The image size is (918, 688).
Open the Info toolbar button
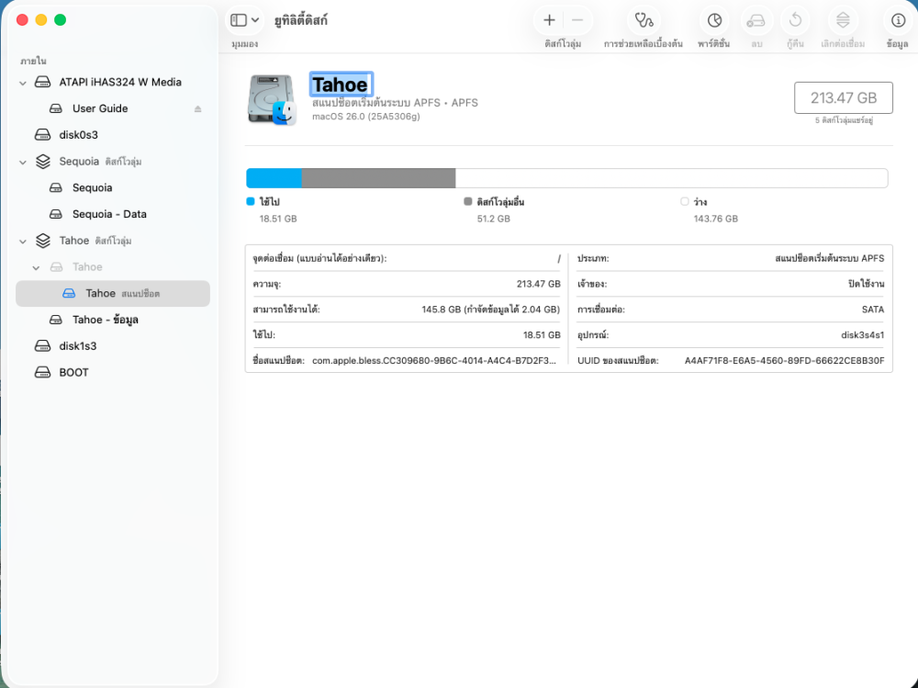click(898, 20)
